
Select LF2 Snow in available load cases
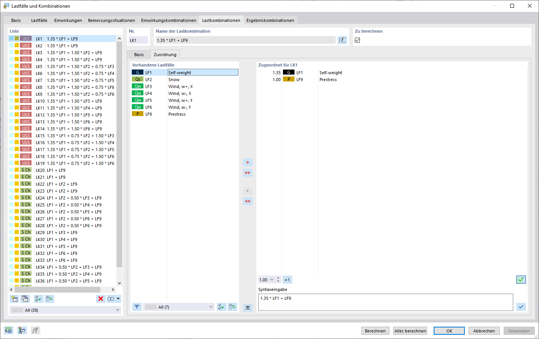[x=185, y=80]
